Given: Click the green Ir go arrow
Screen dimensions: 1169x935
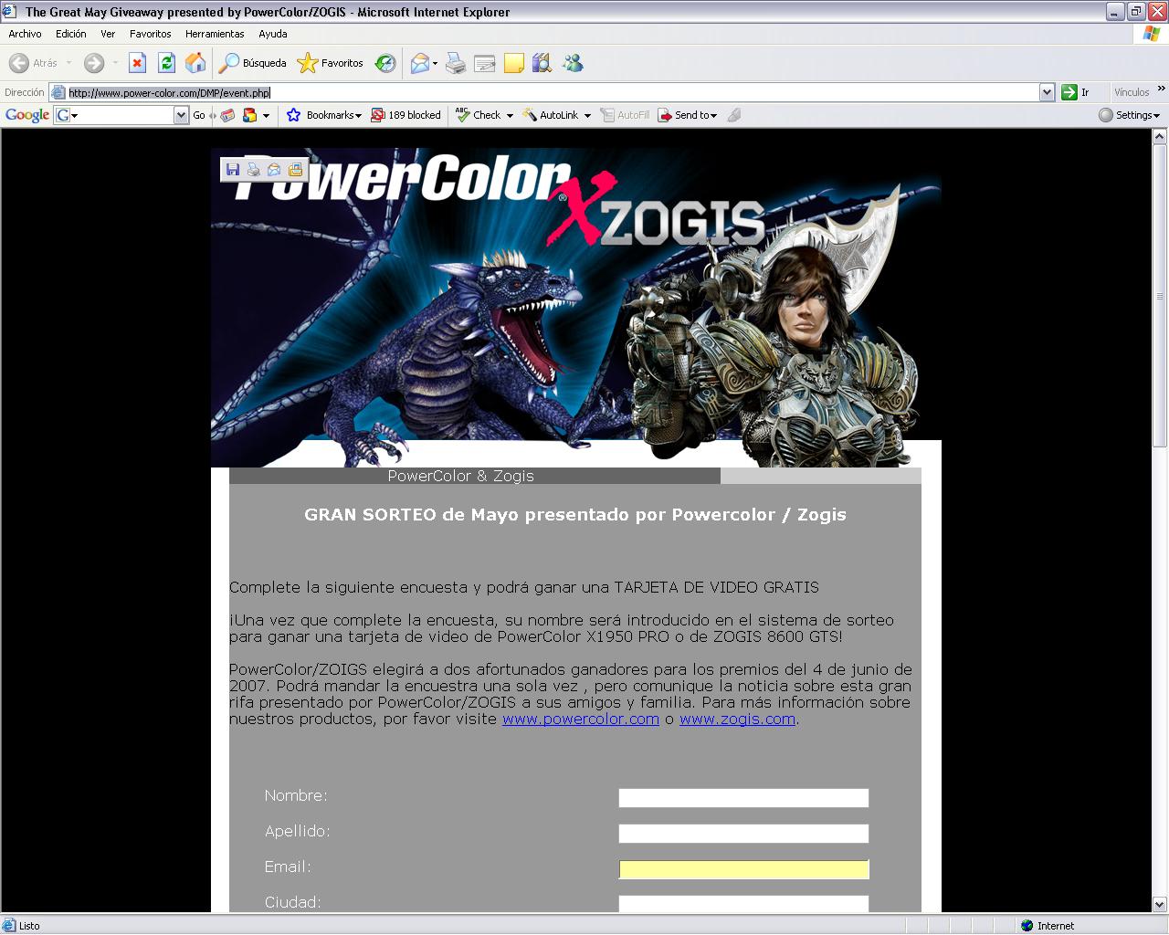Looking at the screenshot, I should (x=1069, y=92).
